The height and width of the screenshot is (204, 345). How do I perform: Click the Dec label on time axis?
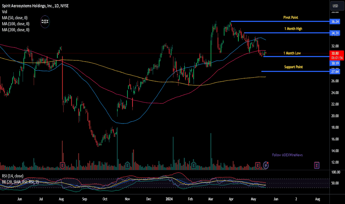[148, 199]
